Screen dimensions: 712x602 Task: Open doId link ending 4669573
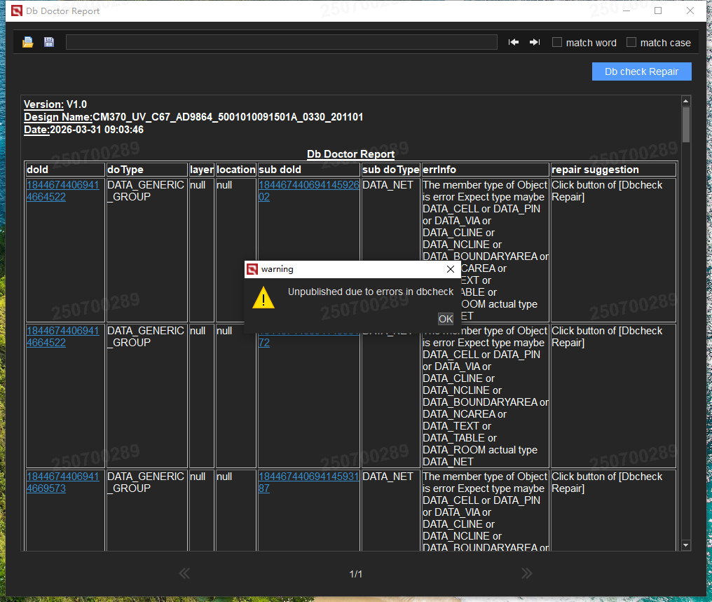click(x=62, y=482)
